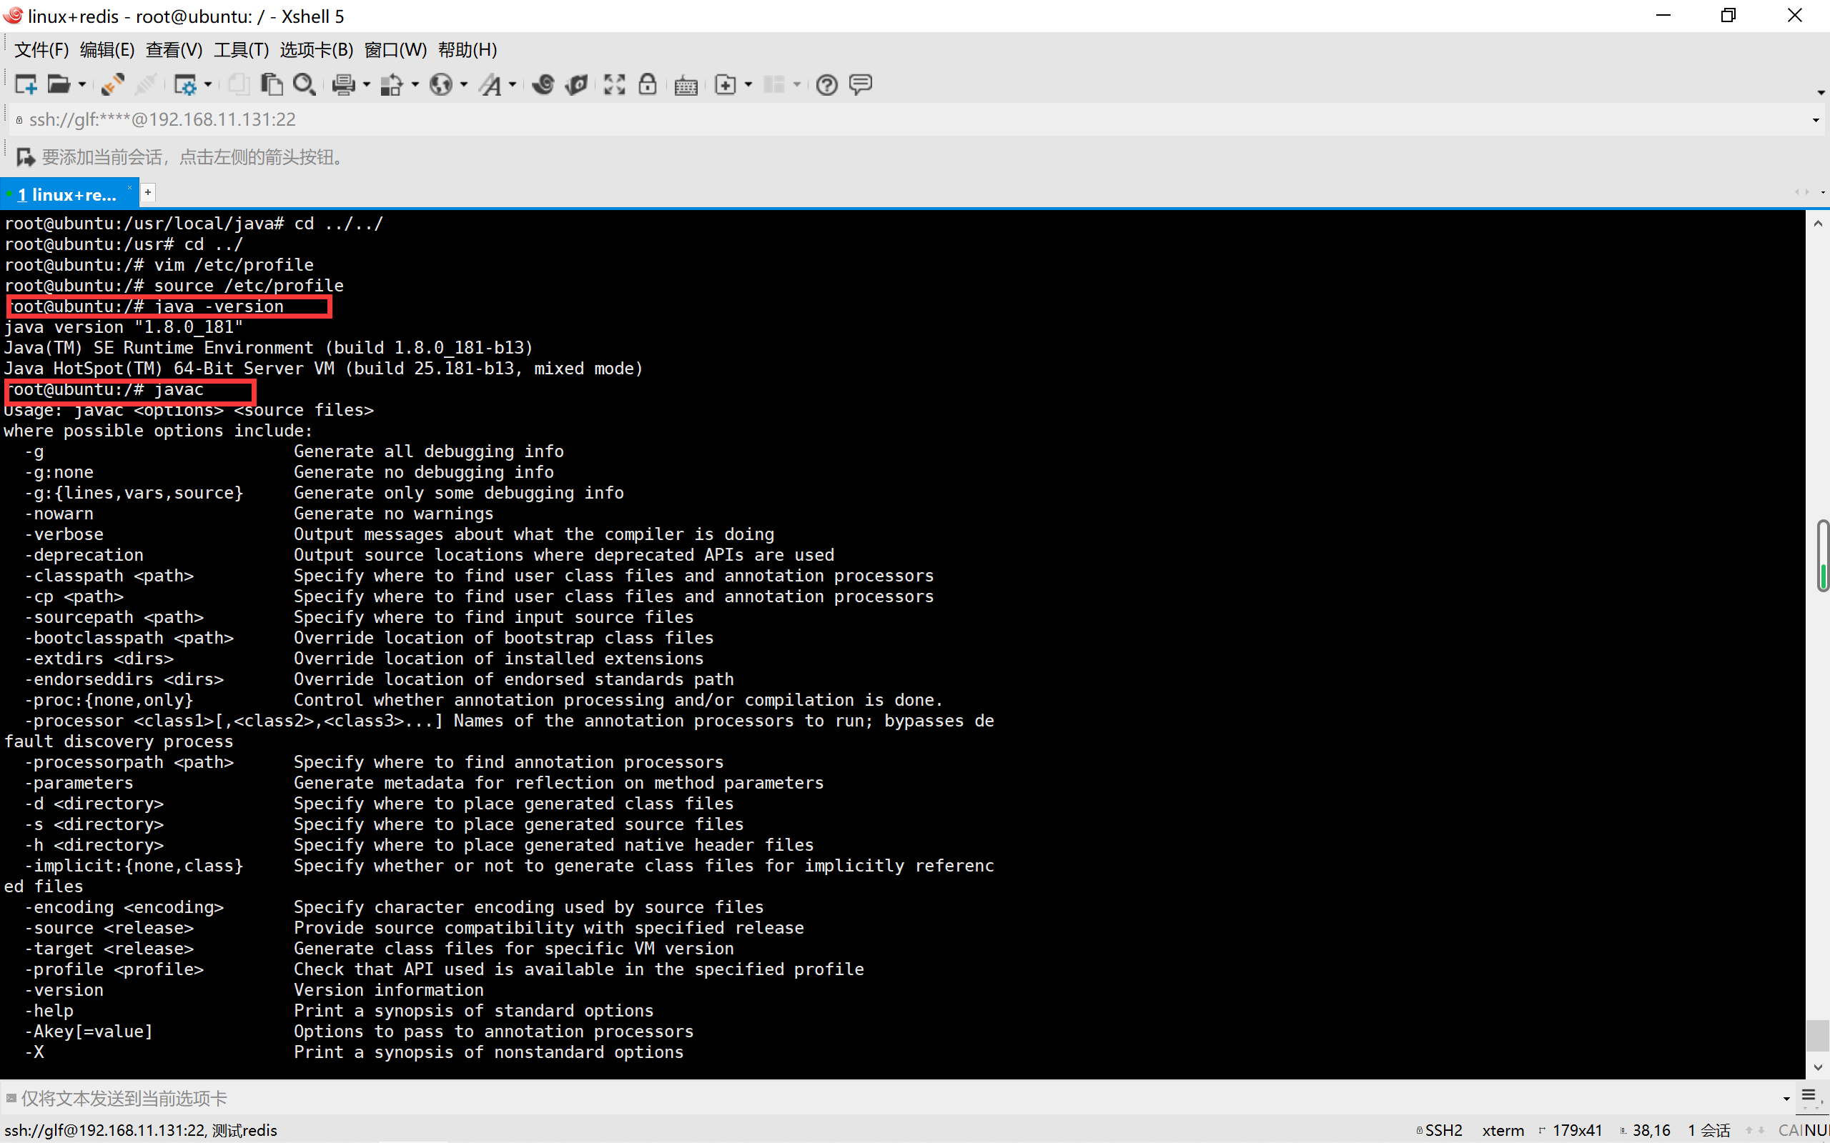The height and width of the screenshot is (1143, 1830).
Task: Open the 文件(F) menu
Action: tap(41, 50)
